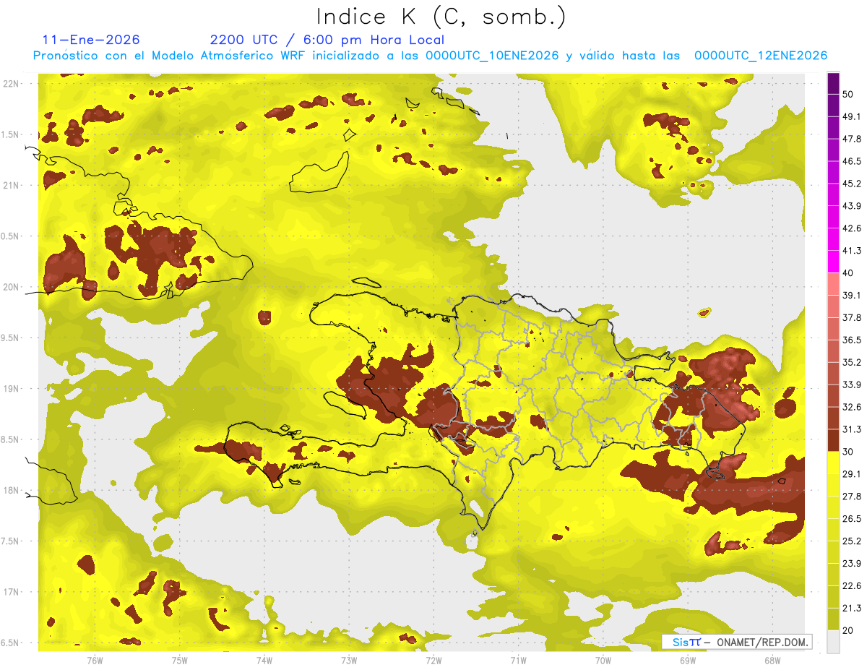This screenshot has width=867, height=670.
Task: Click colorbar value '20' at the bottom
Action: click(848, 631)
